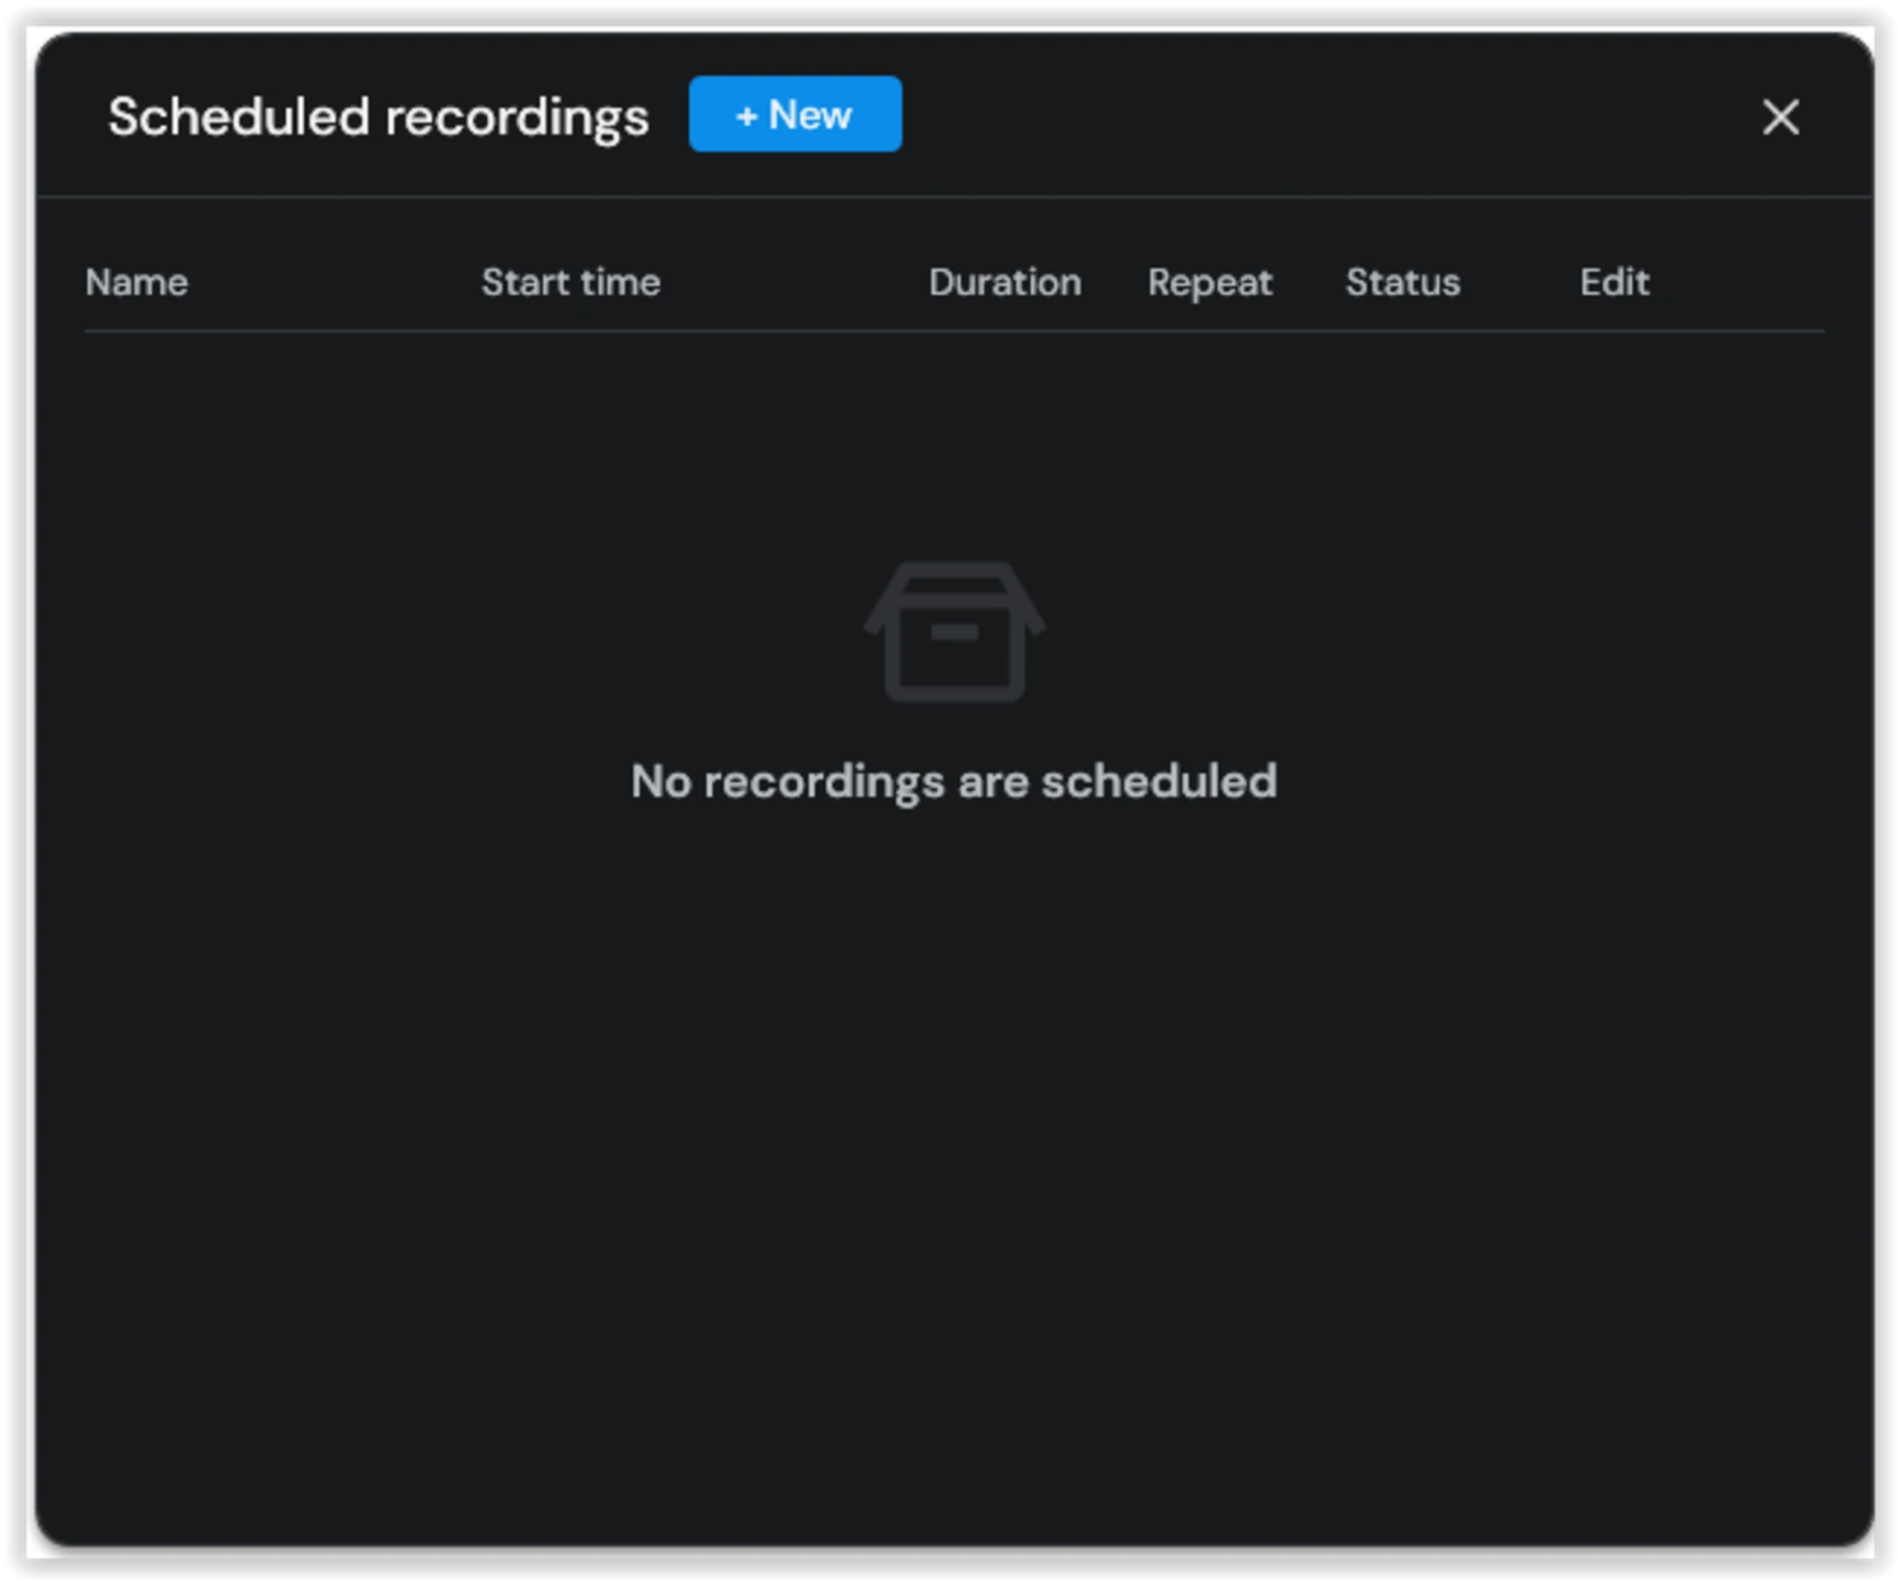1898x1582 pixels.
Task: Select the Duration column header
Action: pyautogui.click(x=1005, y=283)
